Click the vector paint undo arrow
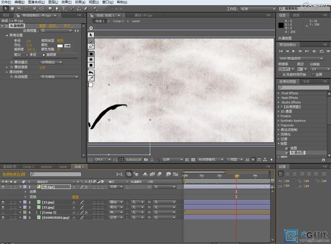The height and width of the screenshot is (244, 331). pos(91,72)
